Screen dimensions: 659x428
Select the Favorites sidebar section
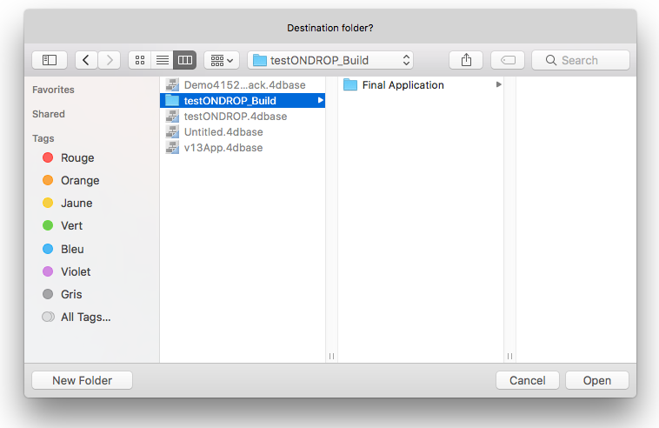[53, 90]
